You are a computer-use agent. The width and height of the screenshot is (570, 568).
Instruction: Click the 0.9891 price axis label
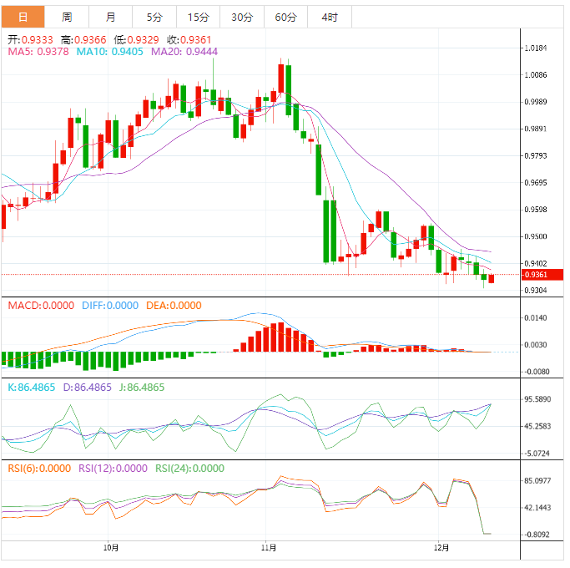pyautogui.click(x=536, y=129)
